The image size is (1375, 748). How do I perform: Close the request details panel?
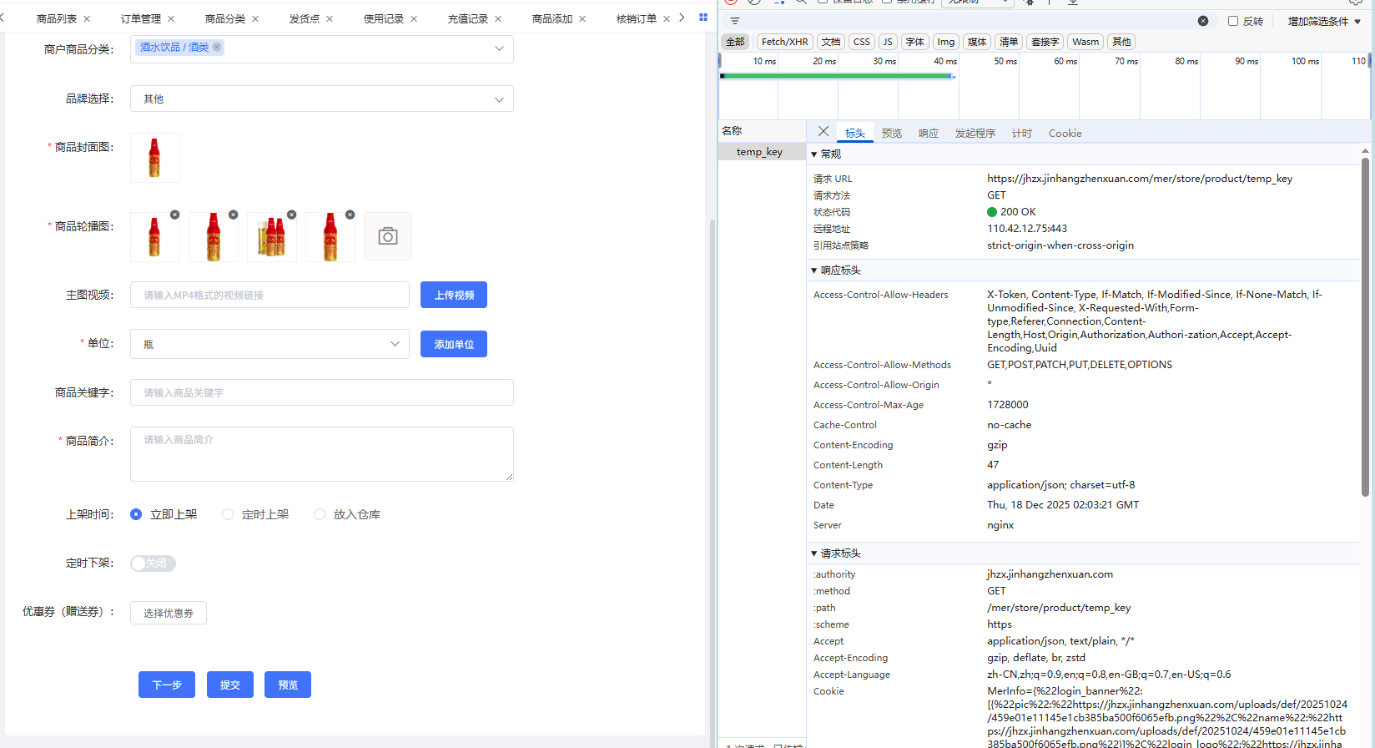pos(823,132)
